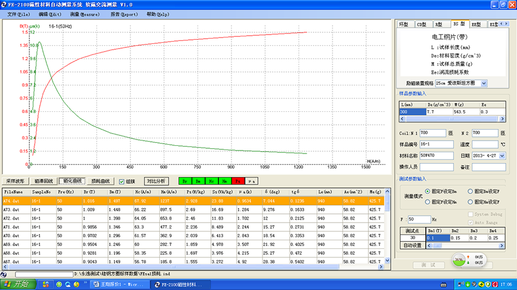This screenshot has width=517, height=290.
Task: Click the red tray icon beside clock
Action: click(x=495, y=284)
